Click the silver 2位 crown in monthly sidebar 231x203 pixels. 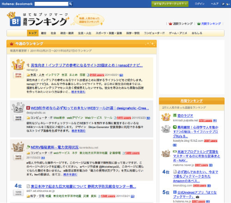coord(166,129)
